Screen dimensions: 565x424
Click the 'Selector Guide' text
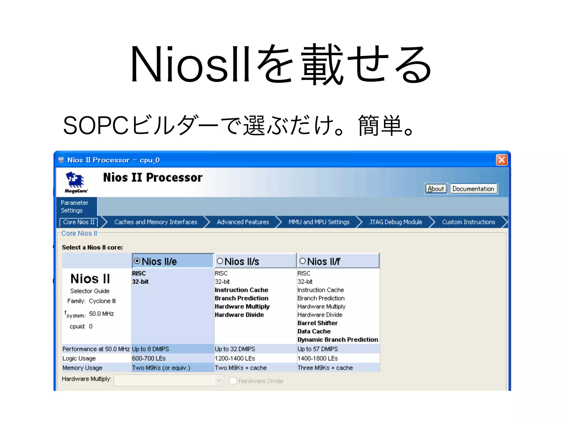(x=90, y=291)
